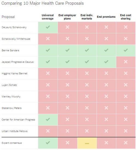The image size is (137, 150).
Task: Click the Bernie Sanders proposal name
Action: [10, 50]
